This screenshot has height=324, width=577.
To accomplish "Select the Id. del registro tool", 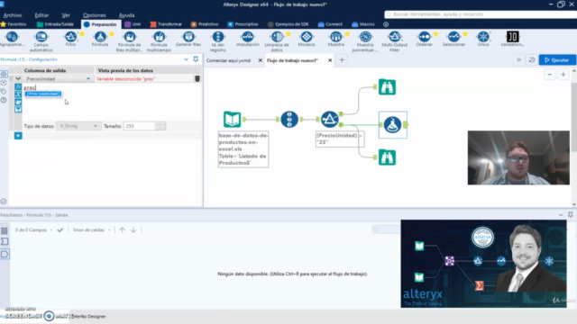I will [x=218, y=41].
